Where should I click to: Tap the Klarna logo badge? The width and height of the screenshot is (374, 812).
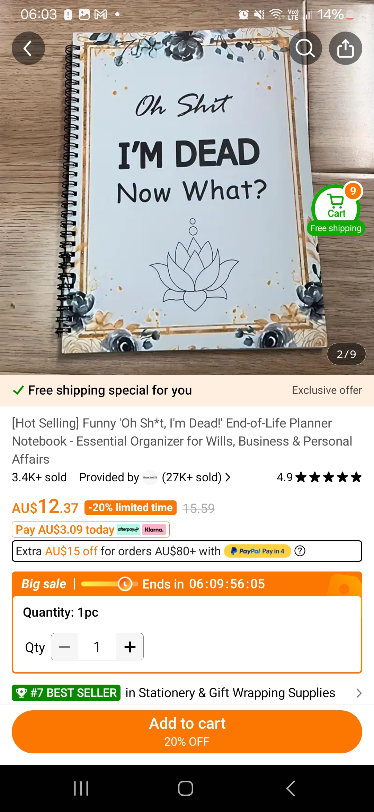(154, 530)
